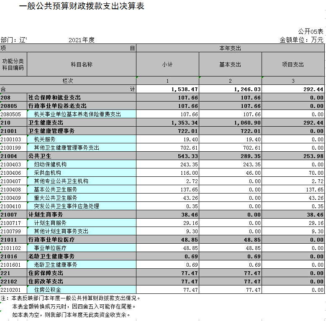Click the 行政事业单位医疗 cell

click(x=82, y=239)
